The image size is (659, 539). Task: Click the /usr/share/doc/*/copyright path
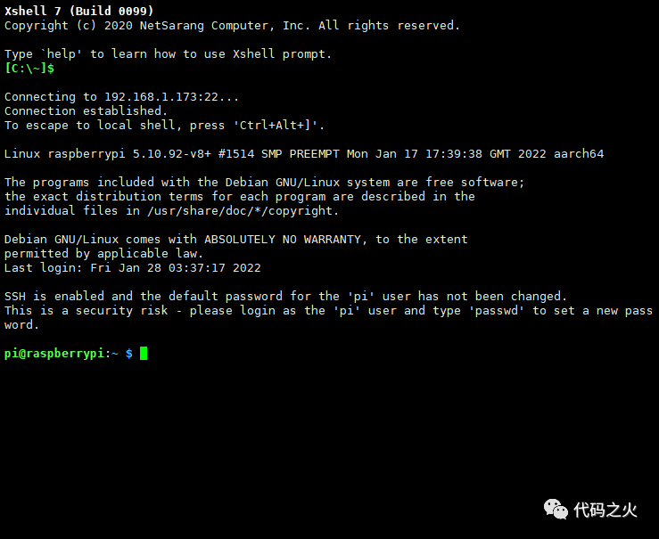(241, 211)
